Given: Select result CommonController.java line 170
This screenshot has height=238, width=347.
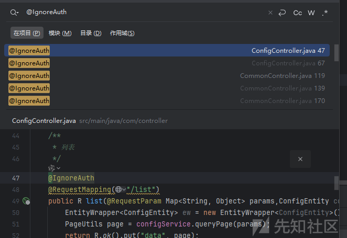Looking at the screenshot, I should point(167,101).
